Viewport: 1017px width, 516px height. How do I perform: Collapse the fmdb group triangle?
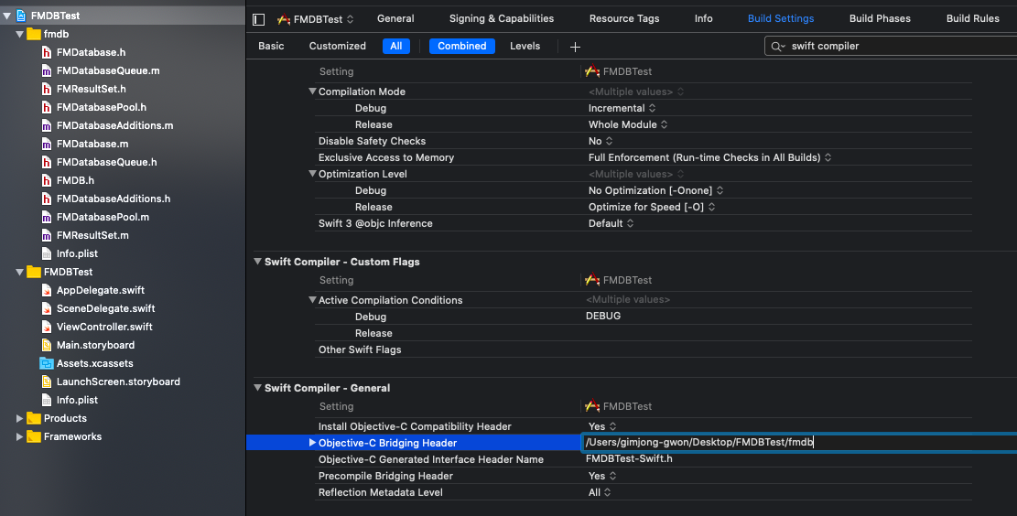click(x=19, y=34)
